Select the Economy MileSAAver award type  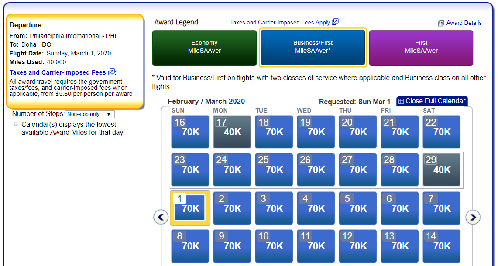click(x=204, y=48)
